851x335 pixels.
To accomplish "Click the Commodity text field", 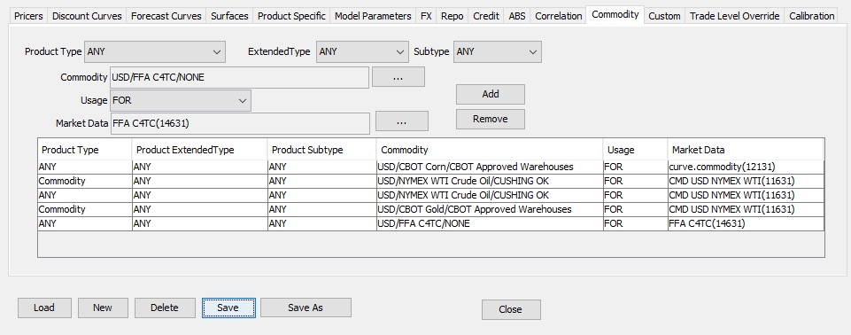I will pos(239,77).
